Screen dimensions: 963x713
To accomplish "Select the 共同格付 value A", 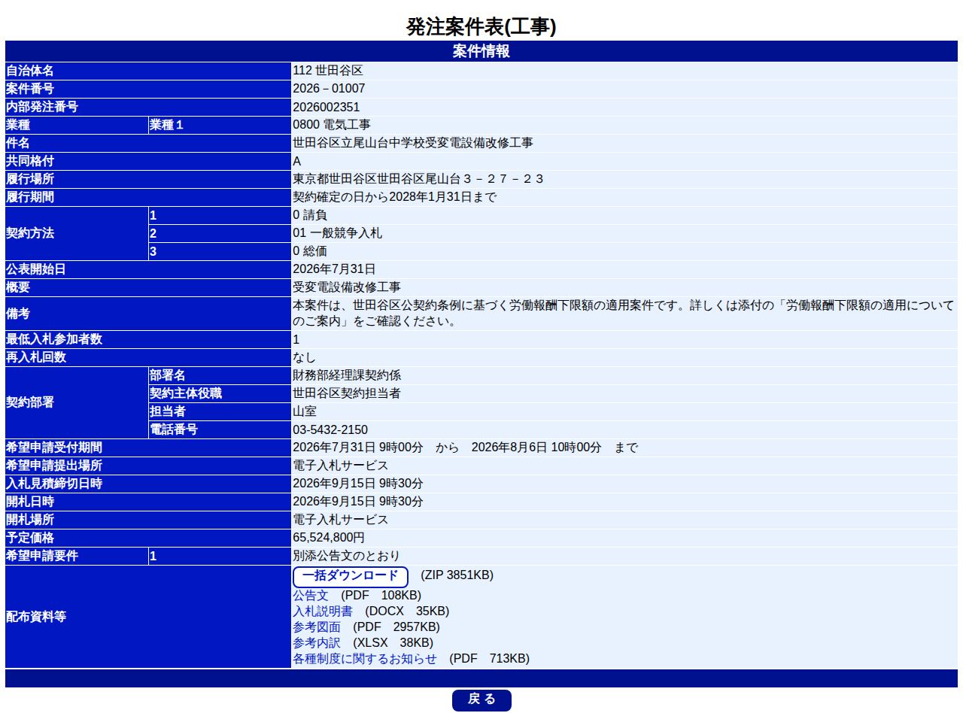I will [297, 161].
